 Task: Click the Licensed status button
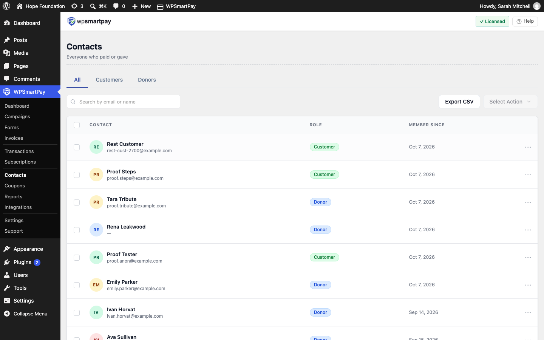tap(493, 21)
